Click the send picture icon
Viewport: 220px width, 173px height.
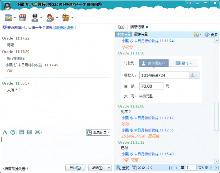coord(30,132)
